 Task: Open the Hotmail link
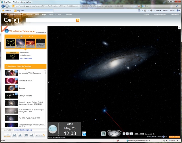point(69,14)
